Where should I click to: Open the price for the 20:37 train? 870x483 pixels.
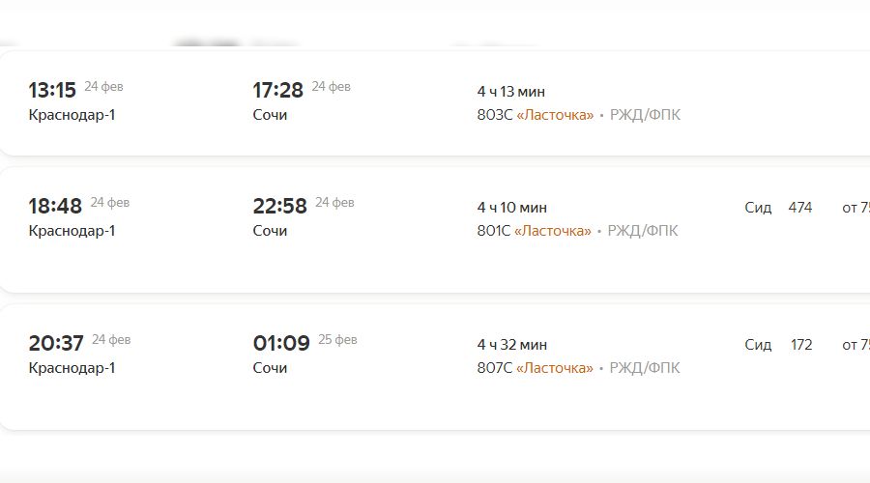[855, 345]
